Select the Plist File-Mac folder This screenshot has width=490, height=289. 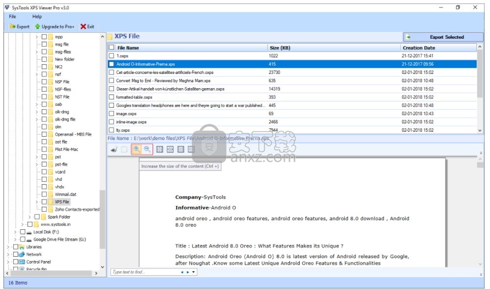(67, 149)
